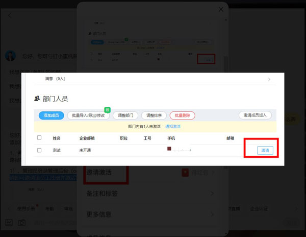
Task: Tick the select-all checkbox in table header
Action: click(39, 138)
